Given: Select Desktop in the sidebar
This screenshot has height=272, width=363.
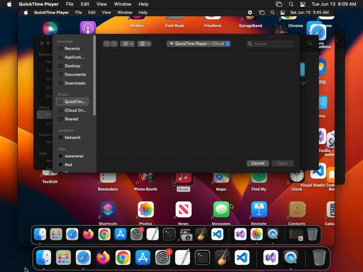Looking at the screenshot, I should tap(72, 66).
